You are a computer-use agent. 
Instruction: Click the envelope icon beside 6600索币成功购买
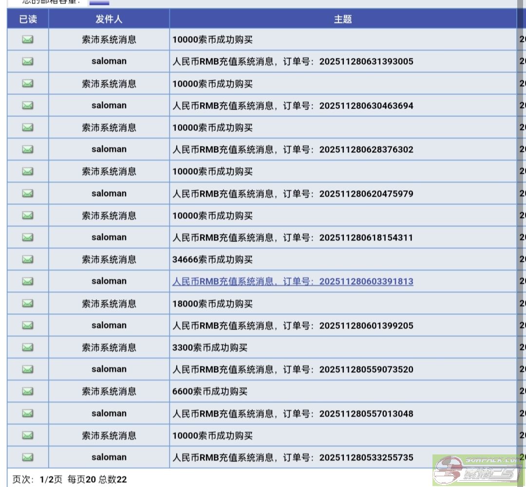(28, 391)
